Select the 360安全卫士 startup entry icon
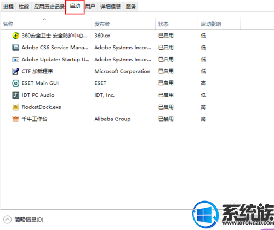This screenshot has height=230, width=274. [16, 36]
